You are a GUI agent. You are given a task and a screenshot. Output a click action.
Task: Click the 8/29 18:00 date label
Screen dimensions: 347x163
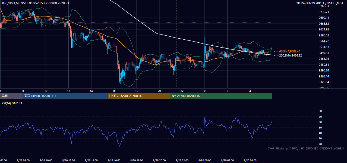(137, 160)
